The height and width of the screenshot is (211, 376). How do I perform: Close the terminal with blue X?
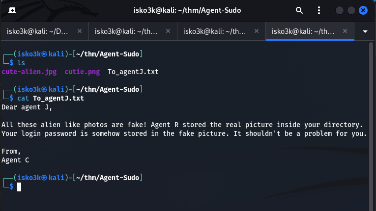coord(364,10)
